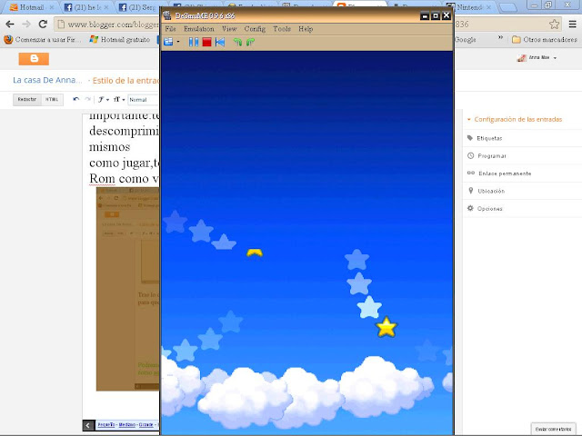
Task: Open the 'Hotmail gratuito' bookmark
Action: pyautogui.click(x=120, y=39)
